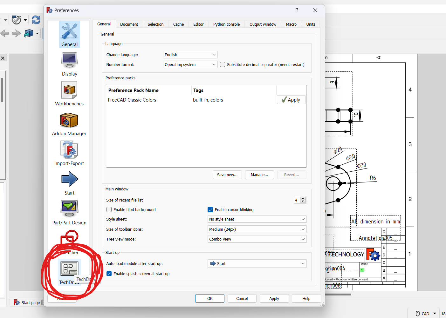
Task: Increase Size of recent file list value
Action: point(303,198)
